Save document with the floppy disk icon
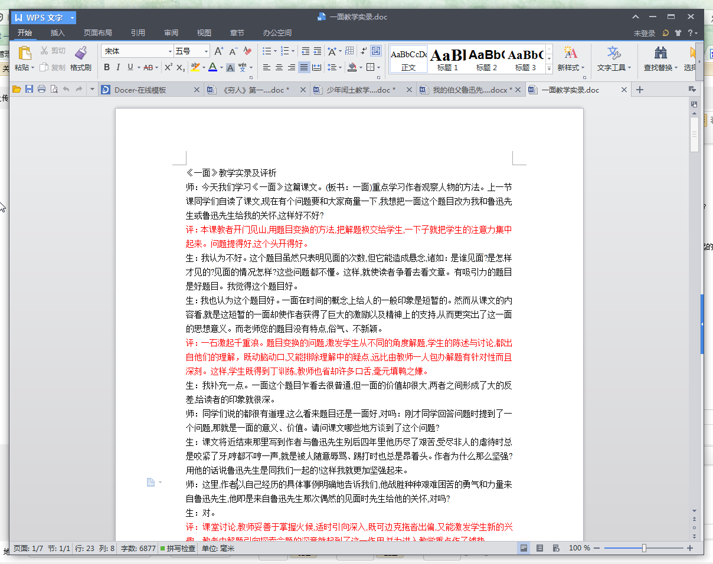The image size is (713, 564). click(x=29, y=90)
